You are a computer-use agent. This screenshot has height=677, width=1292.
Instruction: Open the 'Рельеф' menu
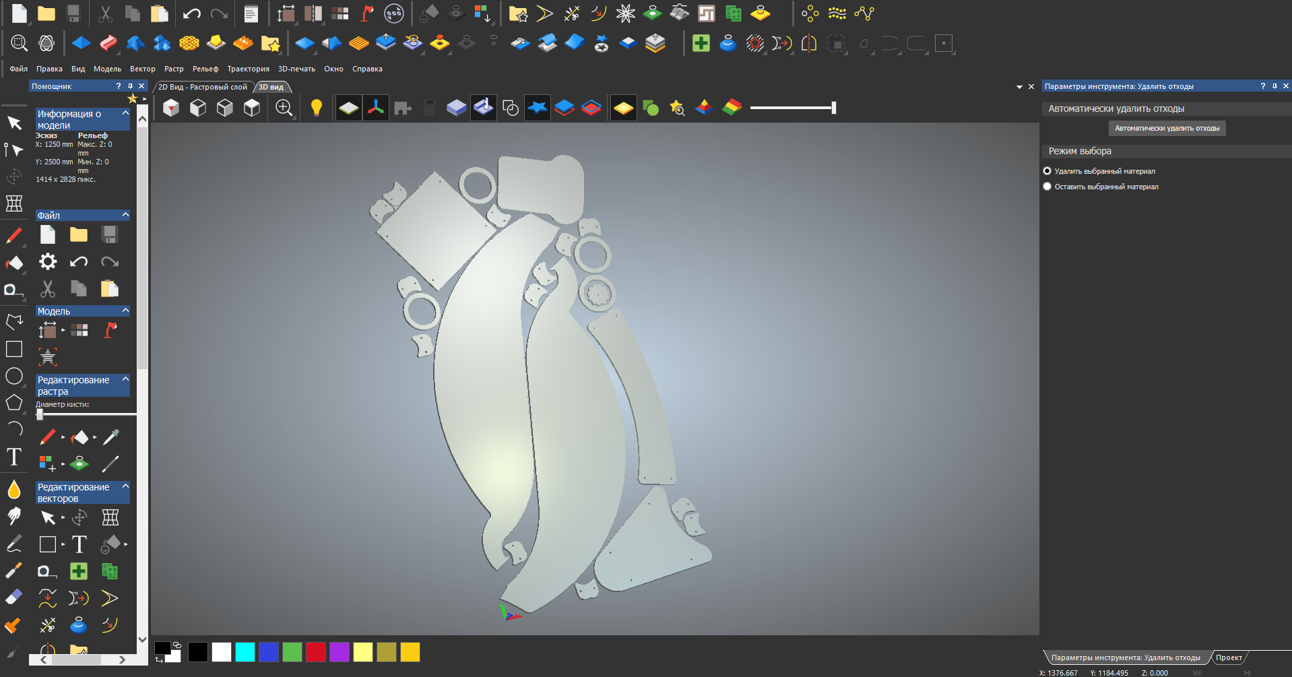(205, 69)
